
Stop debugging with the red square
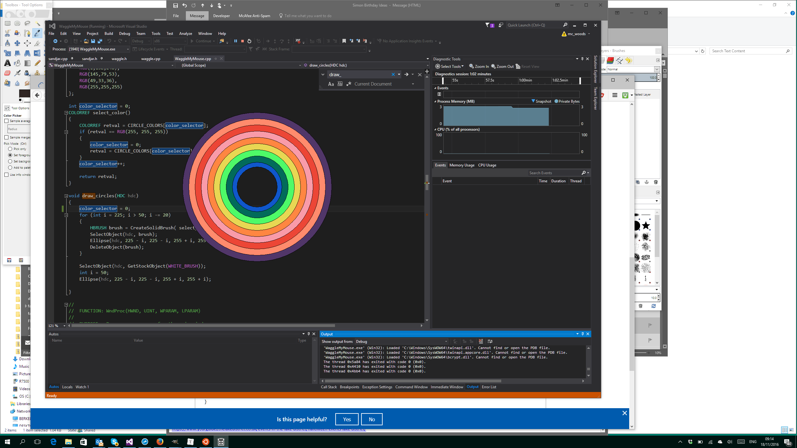pyautogui.click(x=243, y=41)
